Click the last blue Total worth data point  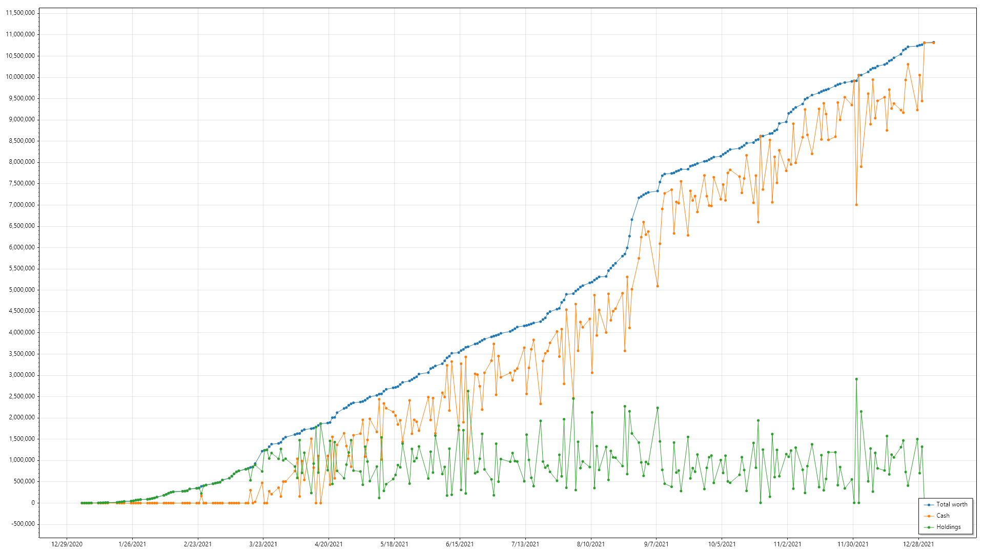pos(933,42)
